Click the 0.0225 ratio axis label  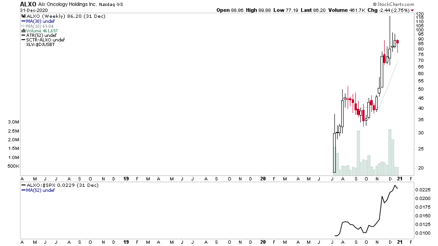(423, 190)
